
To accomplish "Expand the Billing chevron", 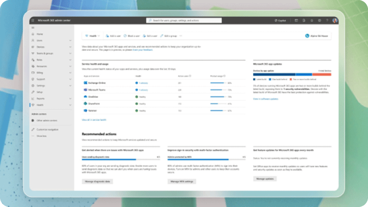I will [x=70, y=73].
